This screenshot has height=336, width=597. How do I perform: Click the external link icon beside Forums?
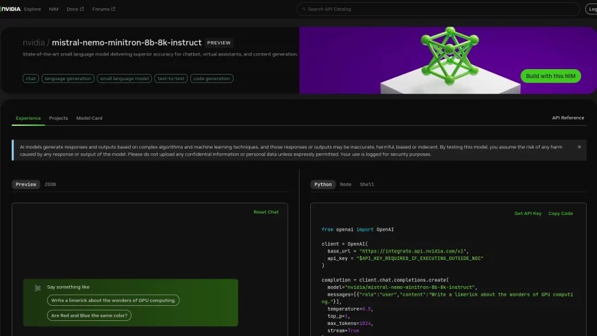pos(113,9)
